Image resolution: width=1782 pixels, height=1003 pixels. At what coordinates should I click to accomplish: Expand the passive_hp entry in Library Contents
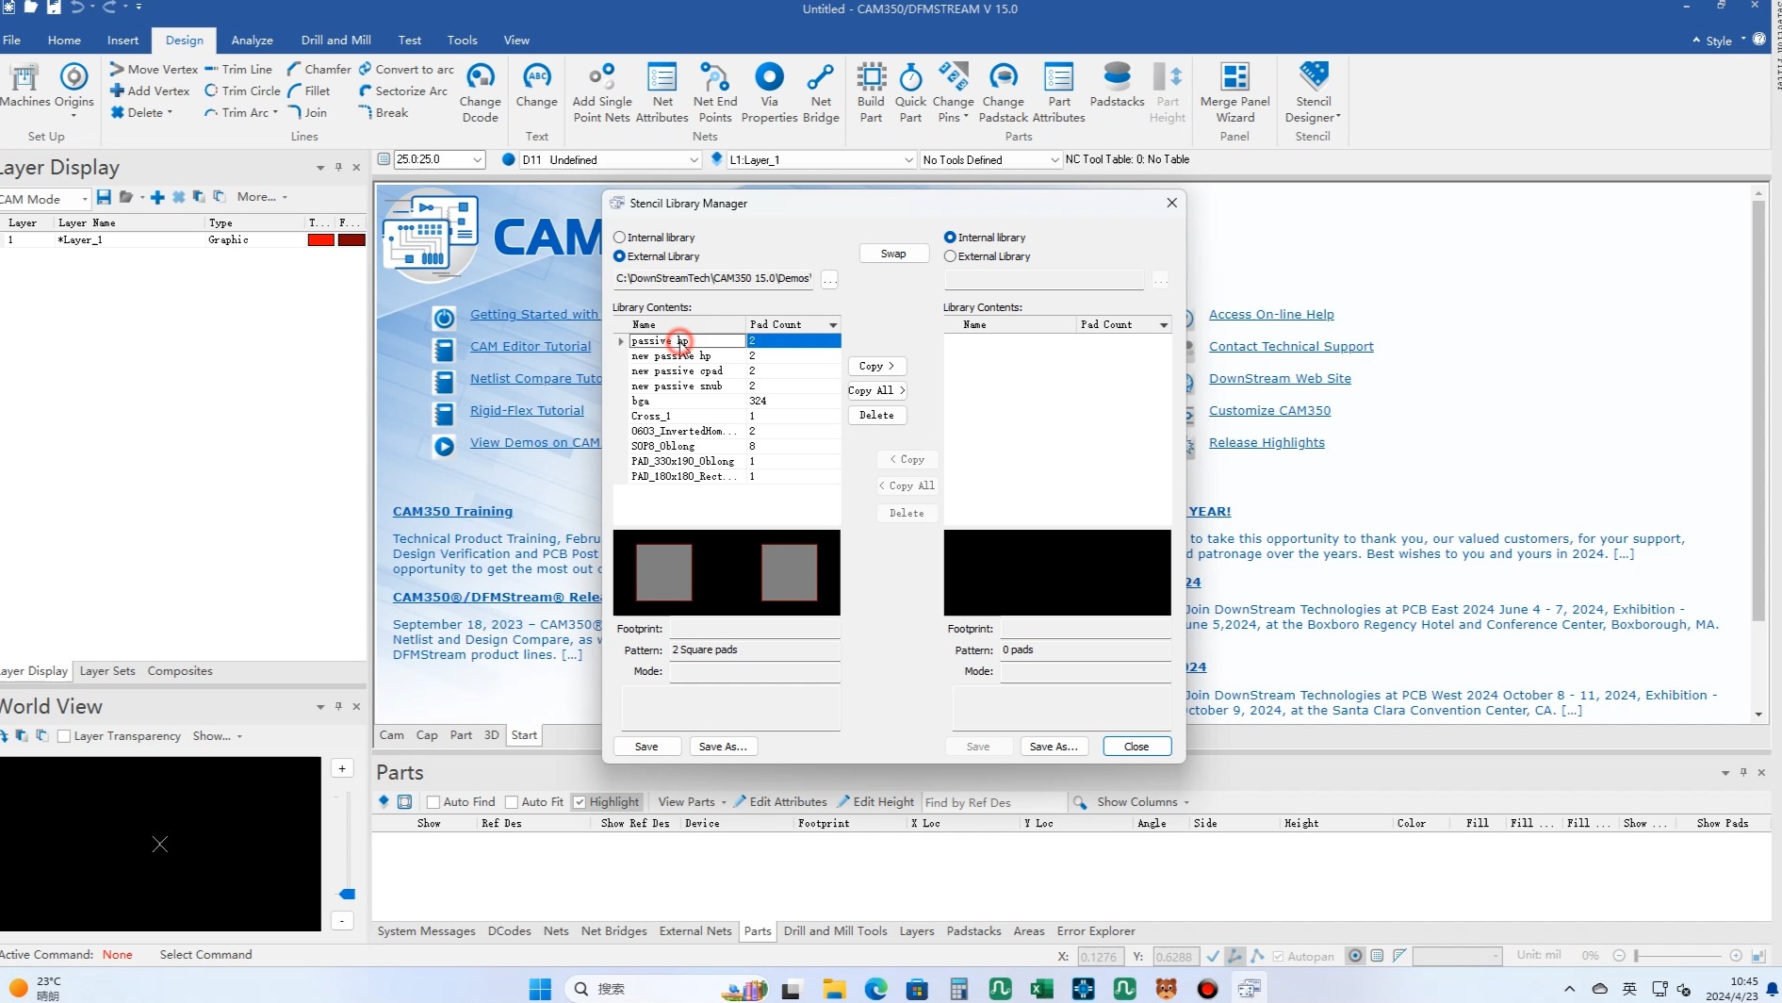(620, 341)
